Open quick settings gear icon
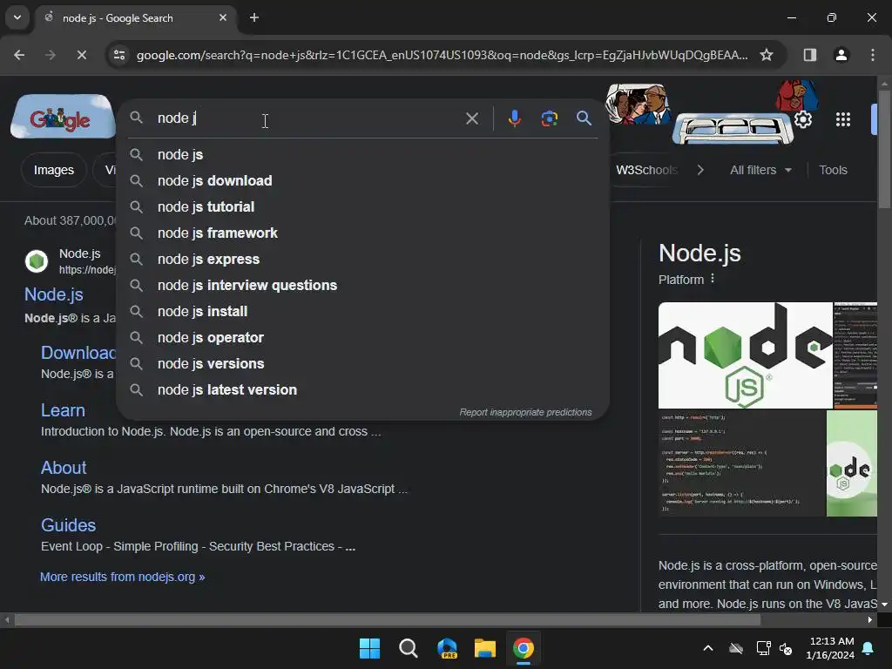The height and width of the screenshot is (669, 892). pos(802,119)
